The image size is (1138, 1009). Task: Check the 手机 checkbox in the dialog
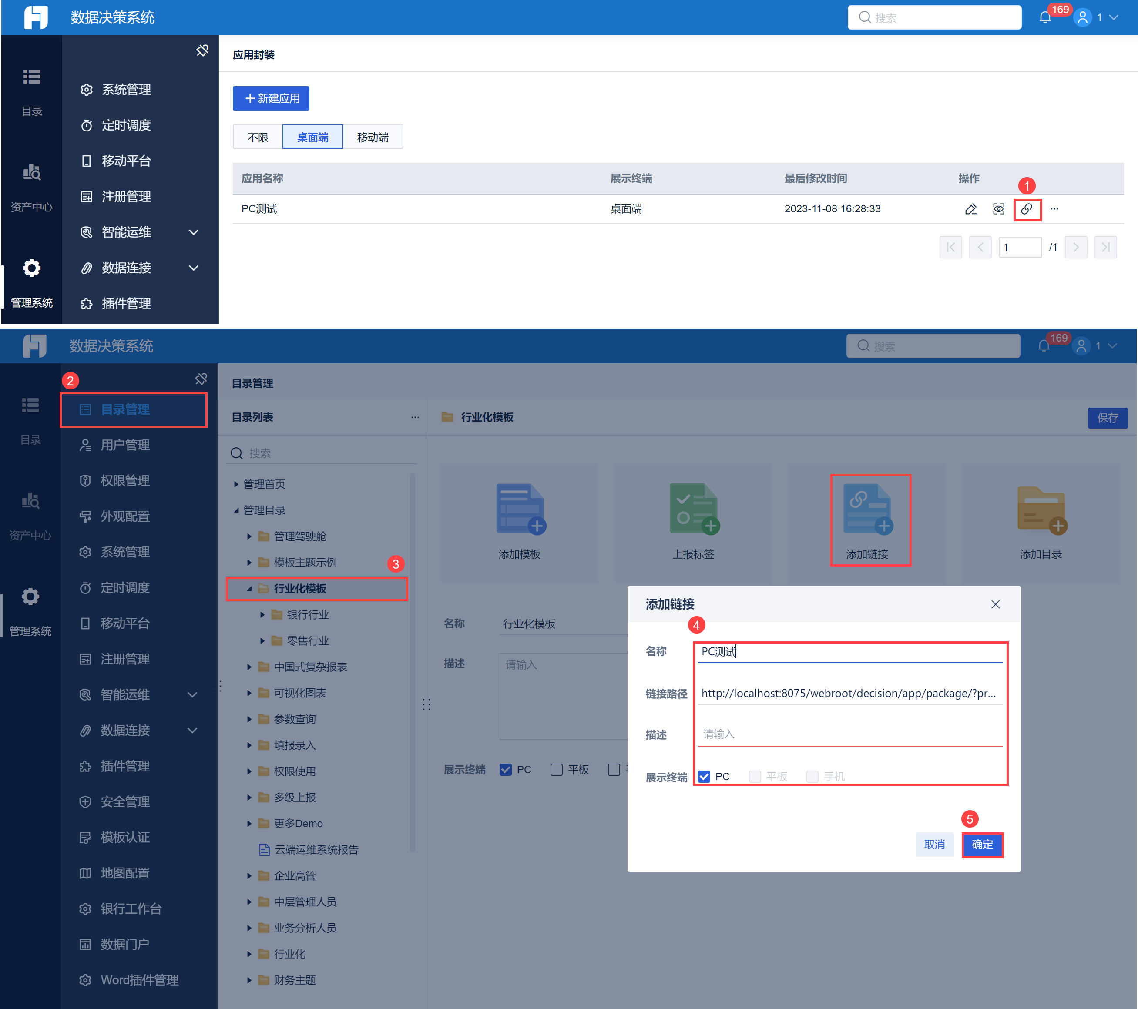(x=812, y=776)
